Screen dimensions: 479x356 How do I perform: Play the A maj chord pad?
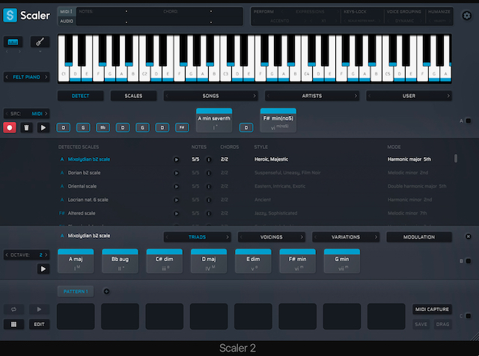coord(76,261)
